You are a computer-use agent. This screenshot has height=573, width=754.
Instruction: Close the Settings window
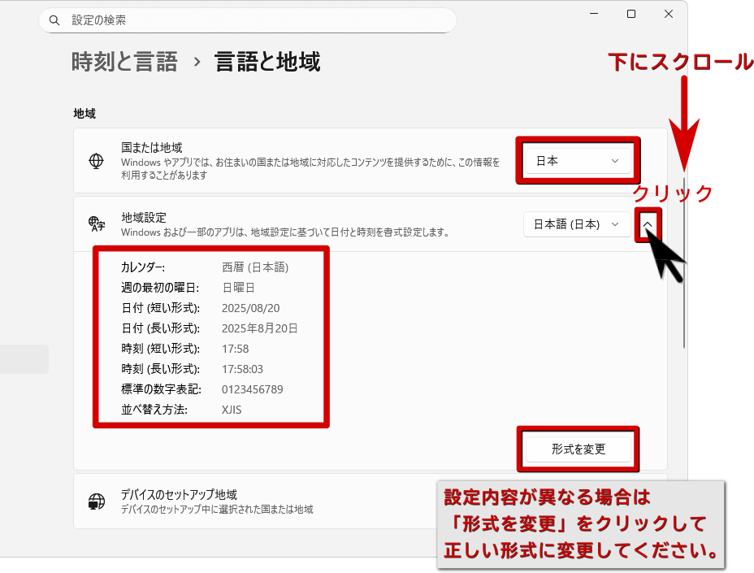[x=668, y=14]
